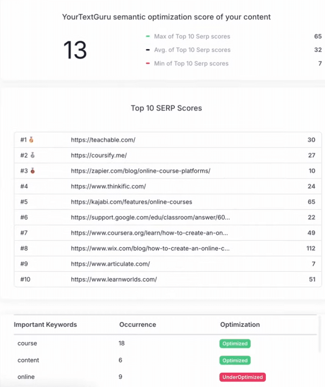Click the max score value 65 in summary
The image size is (325, 387).
[318, 36]
